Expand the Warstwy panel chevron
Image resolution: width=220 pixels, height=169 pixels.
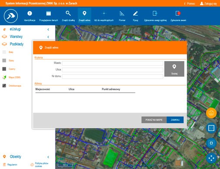(48, 37)
